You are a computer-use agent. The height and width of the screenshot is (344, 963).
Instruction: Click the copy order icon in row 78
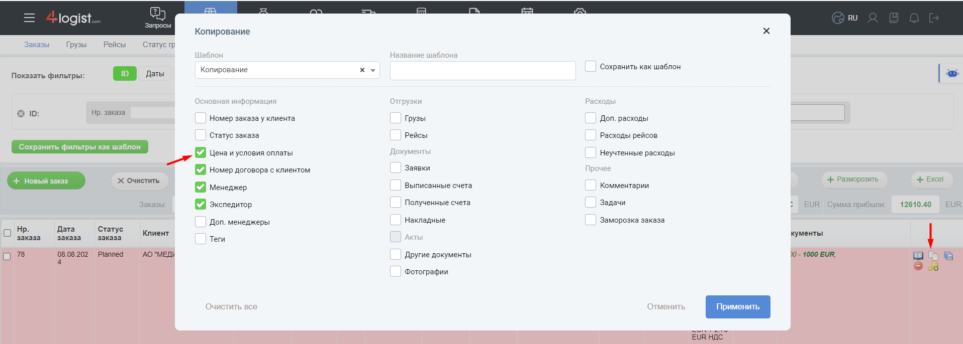pyautogui.click(x=933, y=256)
